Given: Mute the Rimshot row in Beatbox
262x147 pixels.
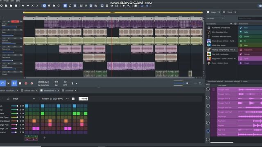Looking at the screenshot, I should point(23,132).
